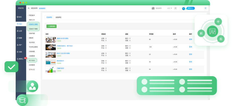Collapse the panel with the double-chevron icon
This screenshot has height=106, width=232.
tap(205, 8)
